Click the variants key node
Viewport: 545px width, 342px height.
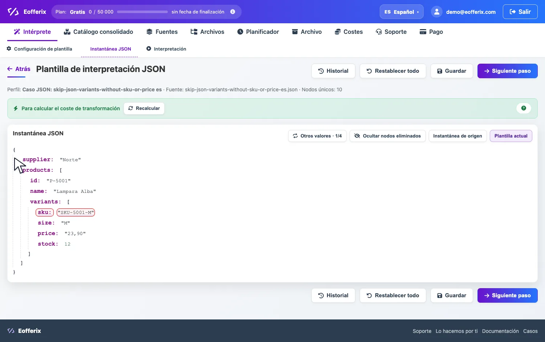[45, 202]
